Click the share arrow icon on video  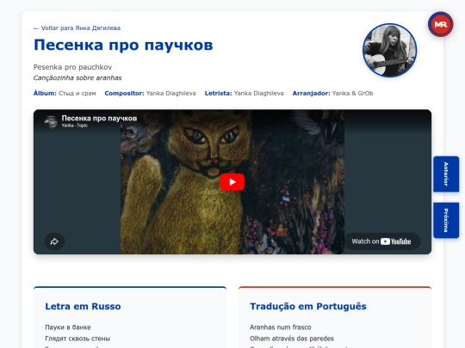click(54, 241)
